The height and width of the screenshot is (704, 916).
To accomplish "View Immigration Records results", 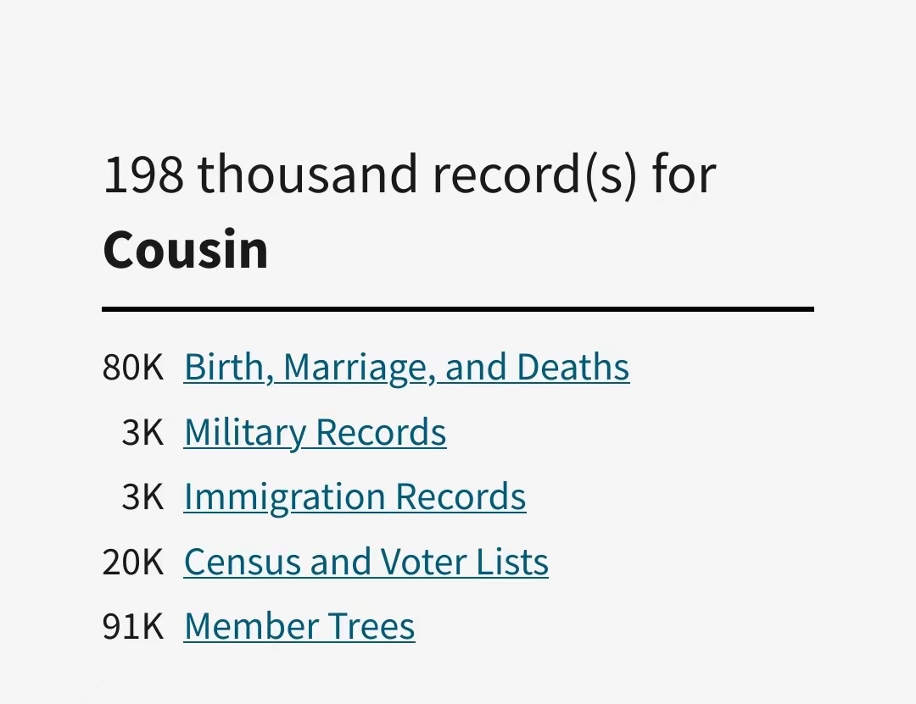I will (355, 497).
